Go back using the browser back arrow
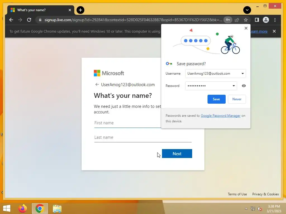Image resolution: width=286 pixels, height=214 pixels. pos(11,20)
